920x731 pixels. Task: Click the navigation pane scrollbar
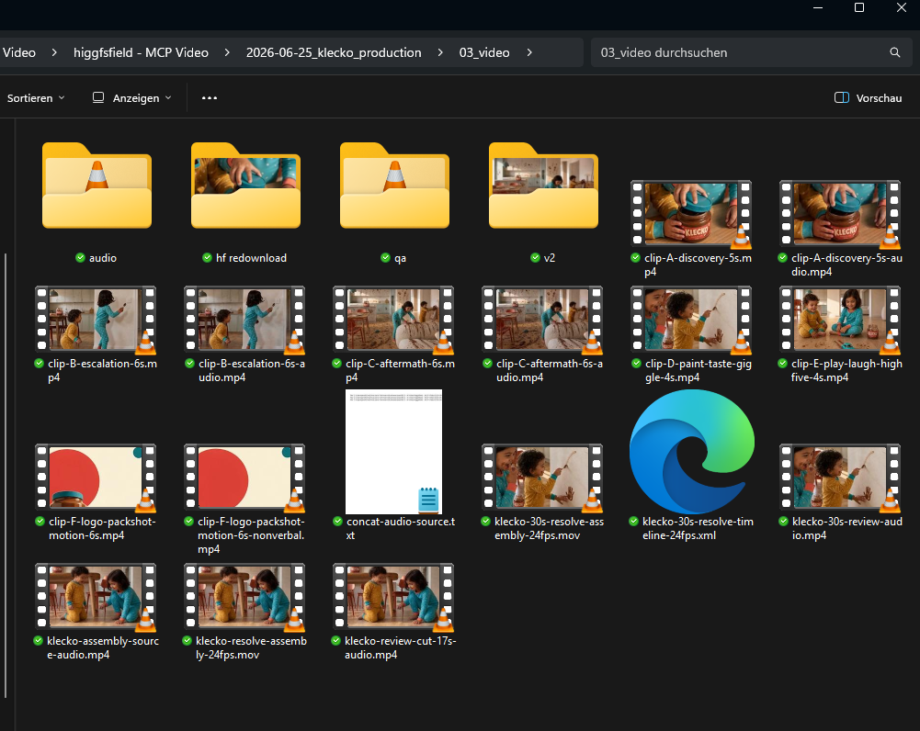(6, 475)
